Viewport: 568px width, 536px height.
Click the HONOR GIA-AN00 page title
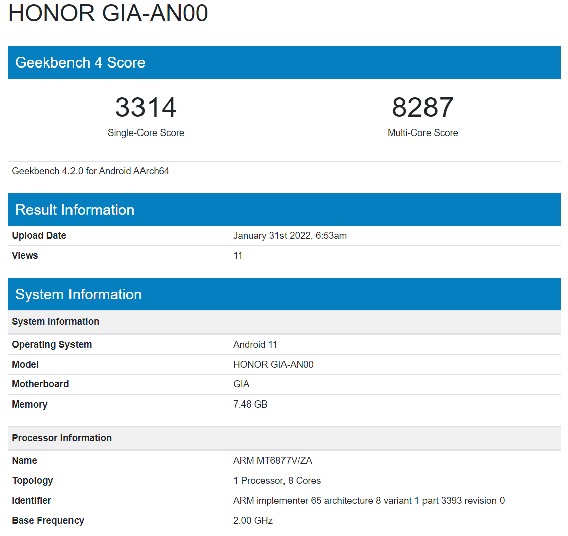click(x=108, y=13)
